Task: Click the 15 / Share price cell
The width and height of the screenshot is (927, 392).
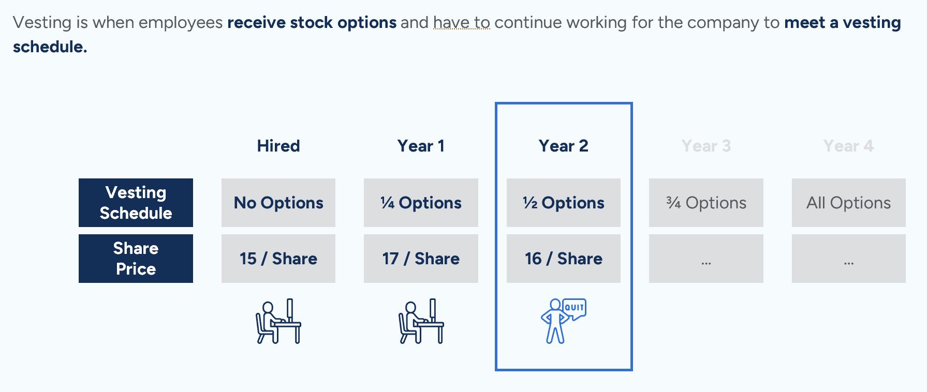Action: [x=278, y=259]
